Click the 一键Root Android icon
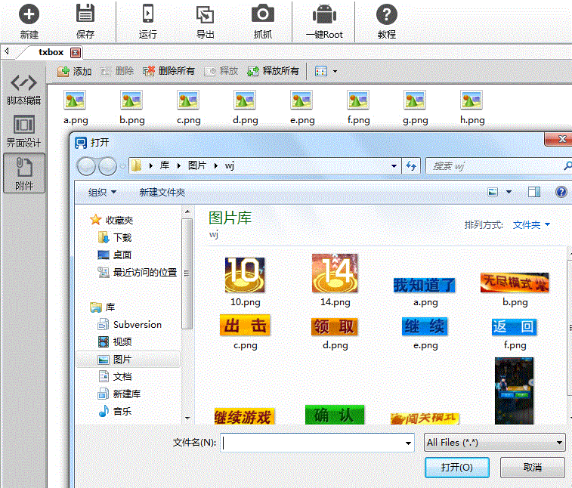The height and width of the screenshot is (488, 572). pos(324,21)
